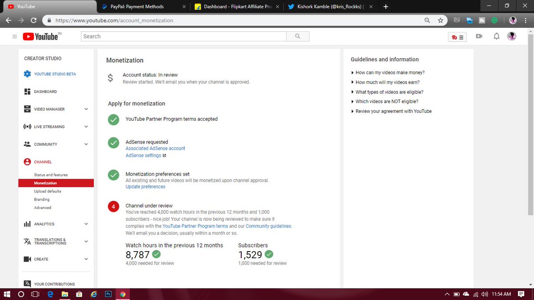This screenshot has width=534, height=300.
Task: Select the highlighted Monetization item under Channel
Action: click(x=56, y=183)
